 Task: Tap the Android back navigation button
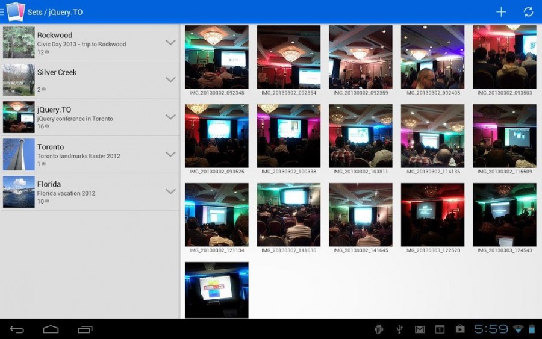pyautogui.click(x=17, y=329)
